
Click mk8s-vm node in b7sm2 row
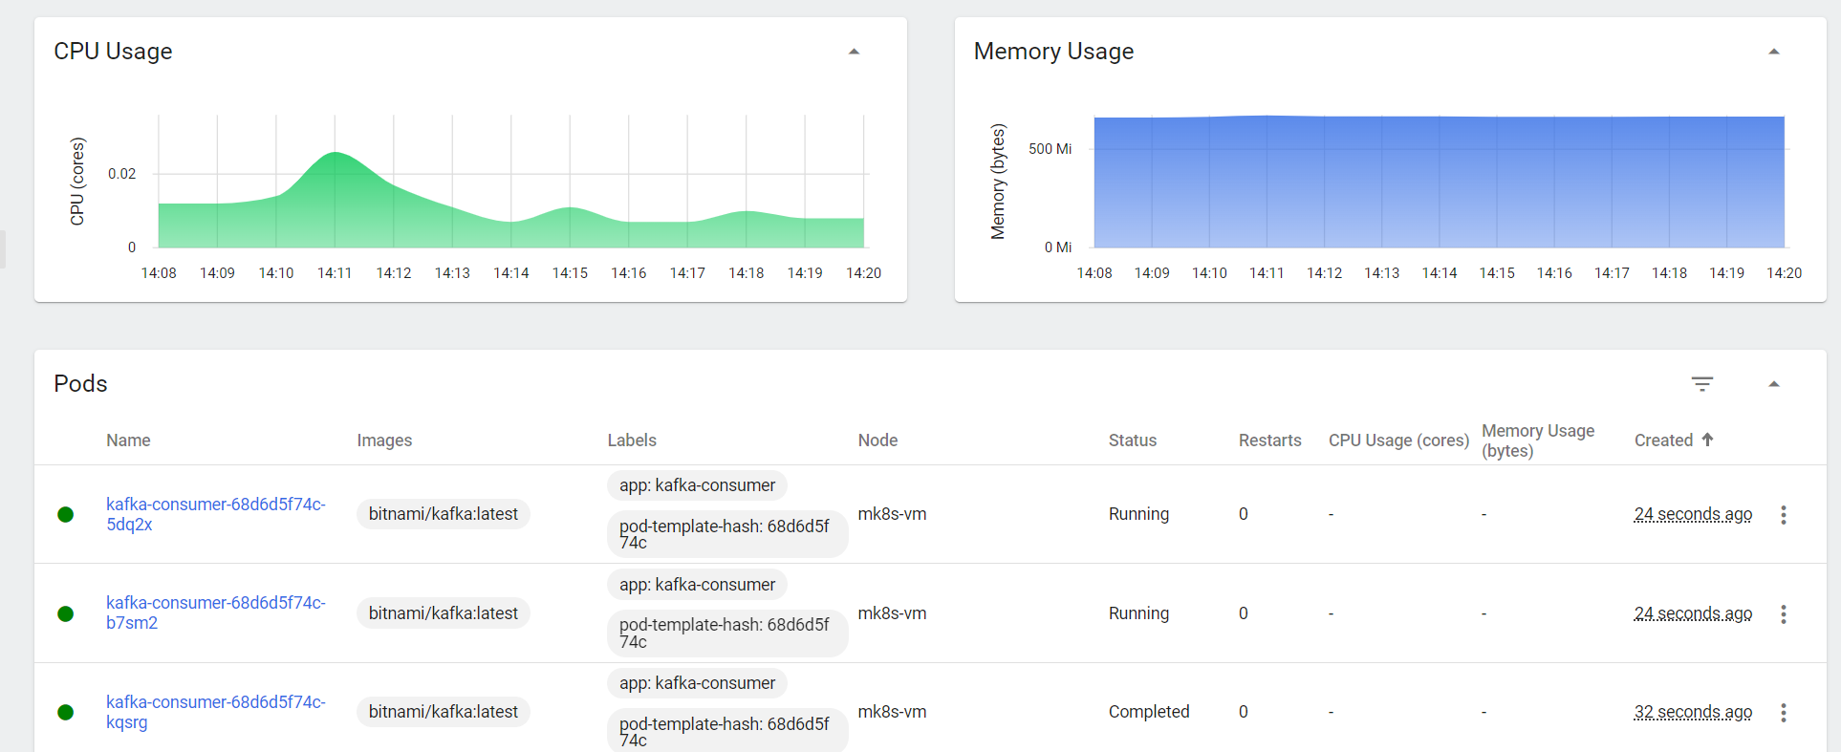(x=892, y=613)
